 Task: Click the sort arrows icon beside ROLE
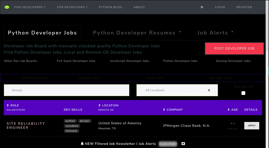(x=8, y=105)
